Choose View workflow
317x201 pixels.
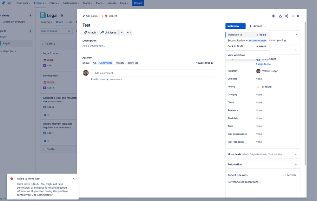(247, 55)
